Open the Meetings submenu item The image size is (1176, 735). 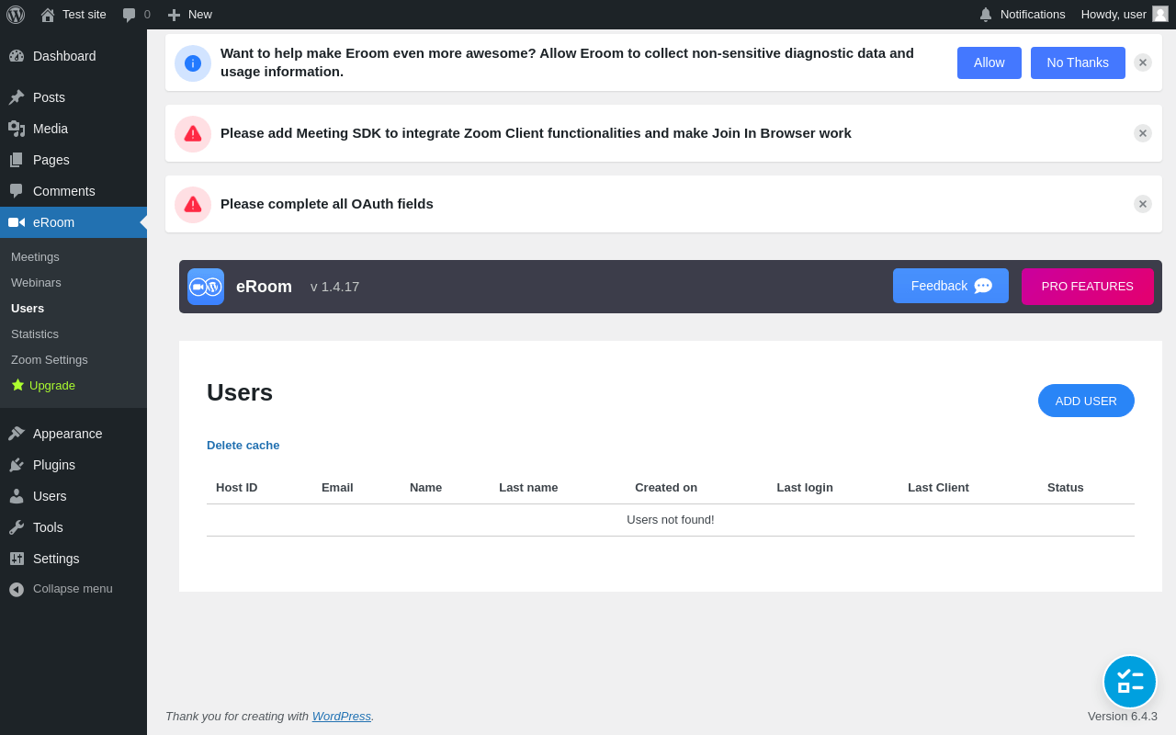coord(35,257)
